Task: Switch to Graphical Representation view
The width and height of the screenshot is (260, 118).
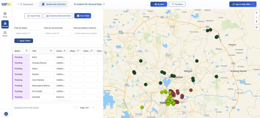Action: click(x=58, y=16)
